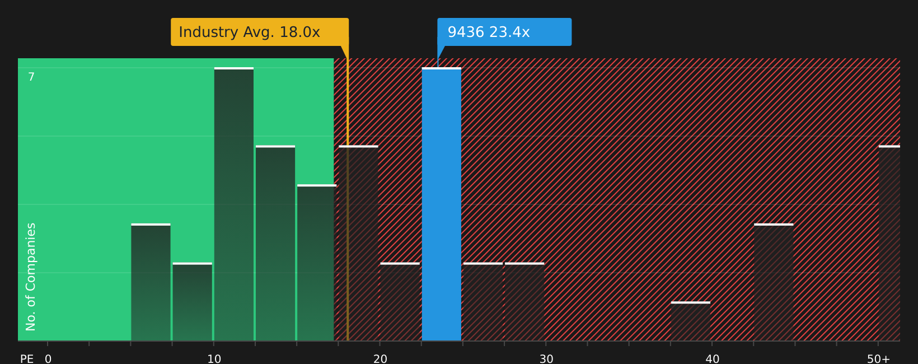The height and width of the screenshot is (364, 918).
Task: Select the bar for PE 42.5 to 45
Action: [774, 282]
